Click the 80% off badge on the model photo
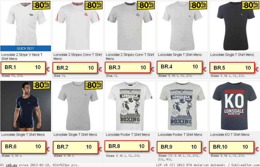 [x=41, y=85]
